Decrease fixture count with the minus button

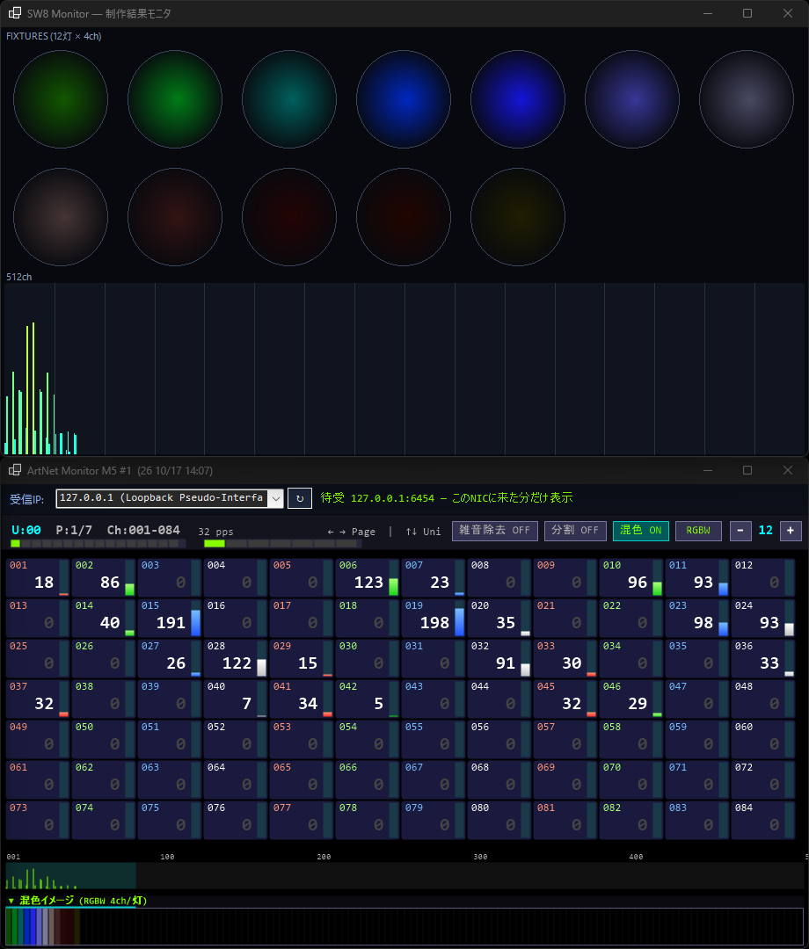tap(740, 530)
